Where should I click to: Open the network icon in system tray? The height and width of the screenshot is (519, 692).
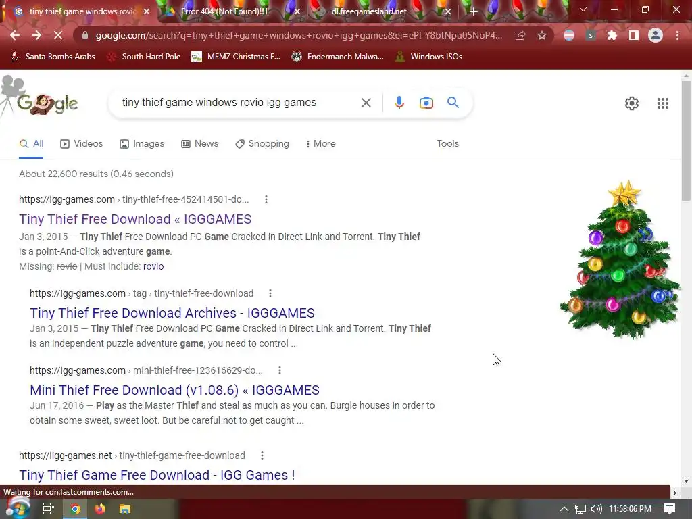point(580,509)
